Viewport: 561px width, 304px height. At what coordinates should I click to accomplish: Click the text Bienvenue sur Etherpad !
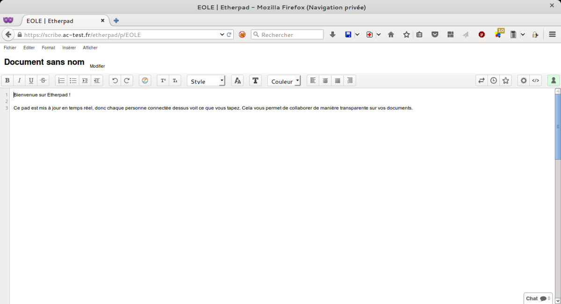(42, 95)
